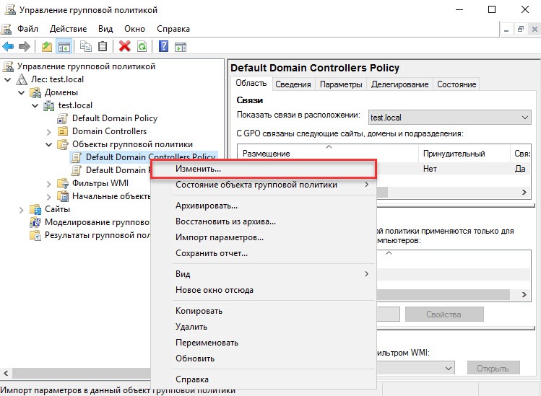
Task: Sort by the Размещение column header
Action: (x=328, y=154)
